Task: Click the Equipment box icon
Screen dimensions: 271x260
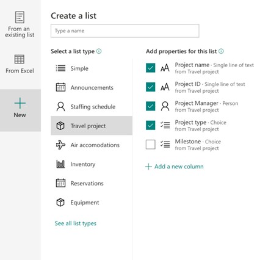Action: pos(60,203)
